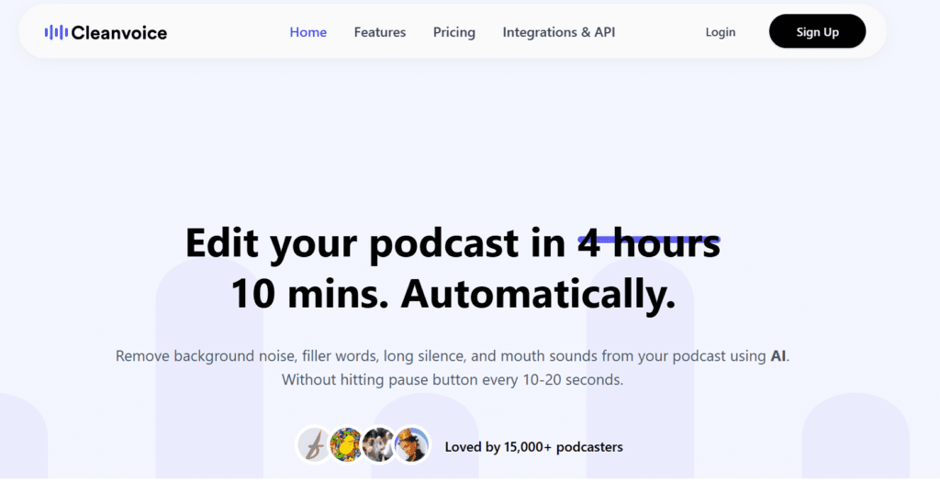Click the bold 'AI' word in description
Screen dimensions: 940x482
point(778,356)
